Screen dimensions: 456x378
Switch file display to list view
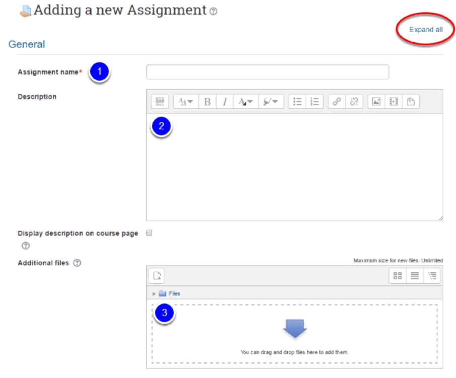415,275
